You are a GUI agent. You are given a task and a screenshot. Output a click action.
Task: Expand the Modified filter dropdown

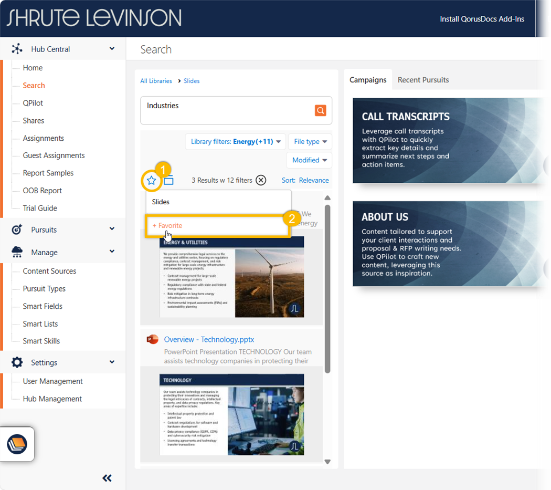point(309,160)
